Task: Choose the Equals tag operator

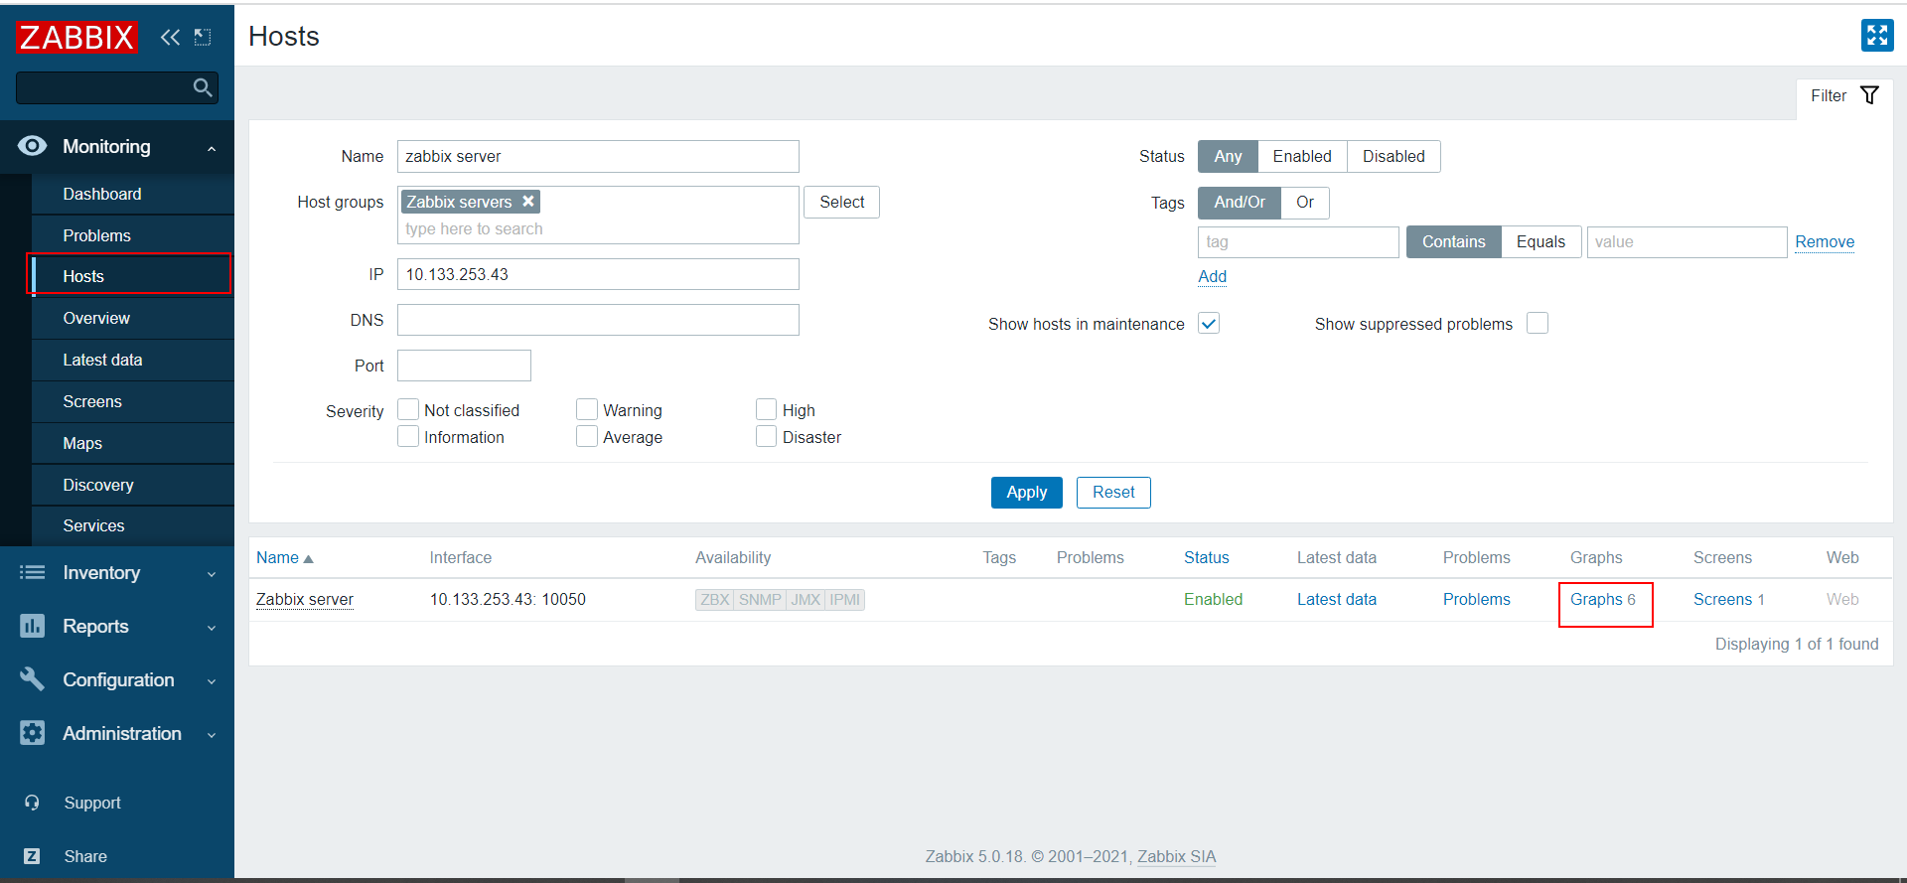Action: 1540,242
